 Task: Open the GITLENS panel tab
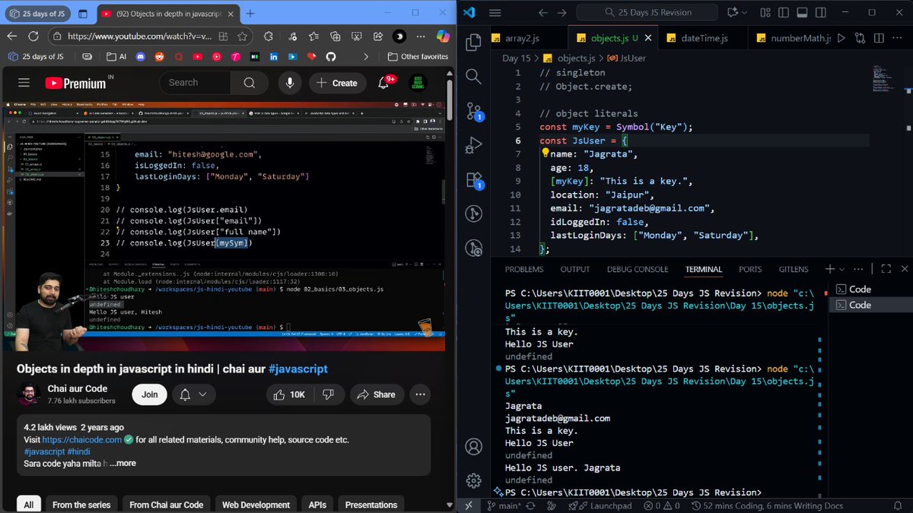pyautogui.click(x=794, y=269)
